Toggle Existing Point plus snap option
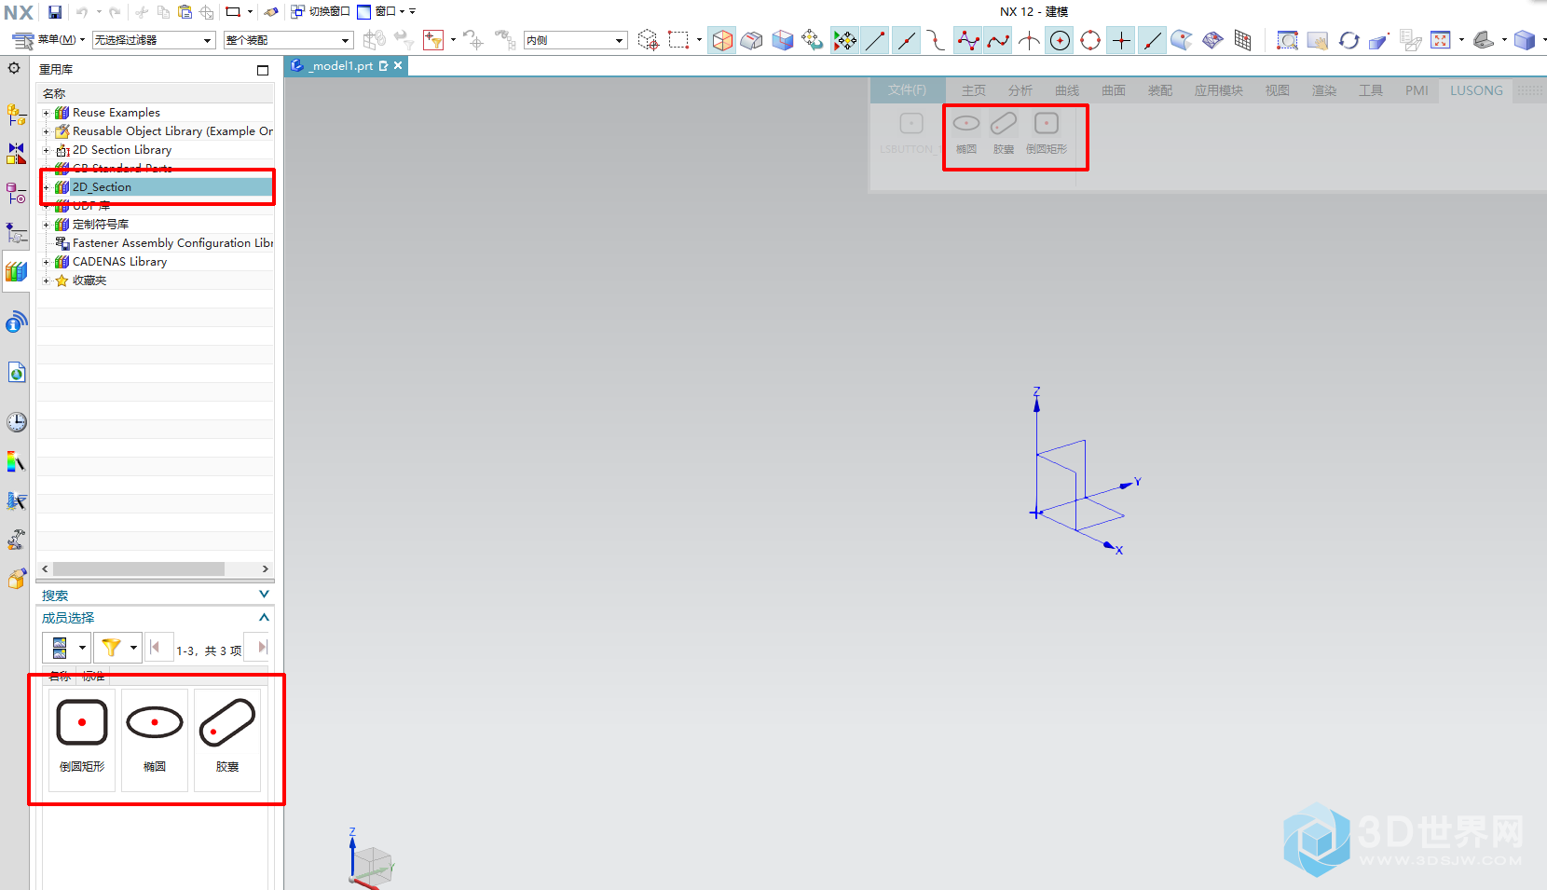1547x890 pixels. 1121,40
